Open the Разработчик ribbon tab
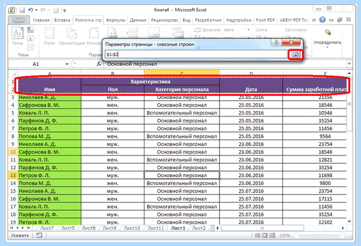The width and height of the screenshot is (361, 246). [208, 20]
